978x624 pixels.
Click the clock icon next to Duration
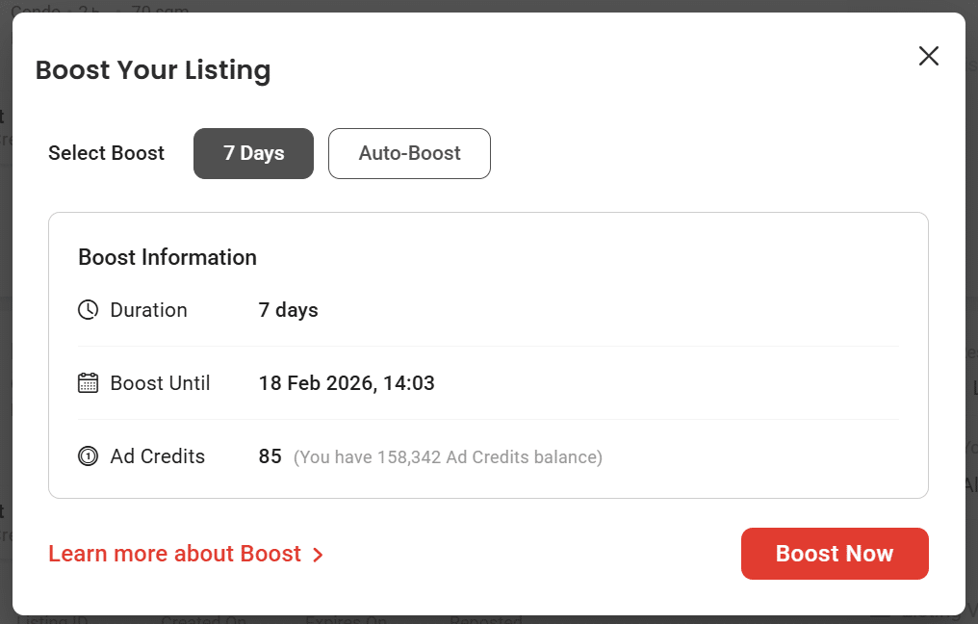pos(88,310)
